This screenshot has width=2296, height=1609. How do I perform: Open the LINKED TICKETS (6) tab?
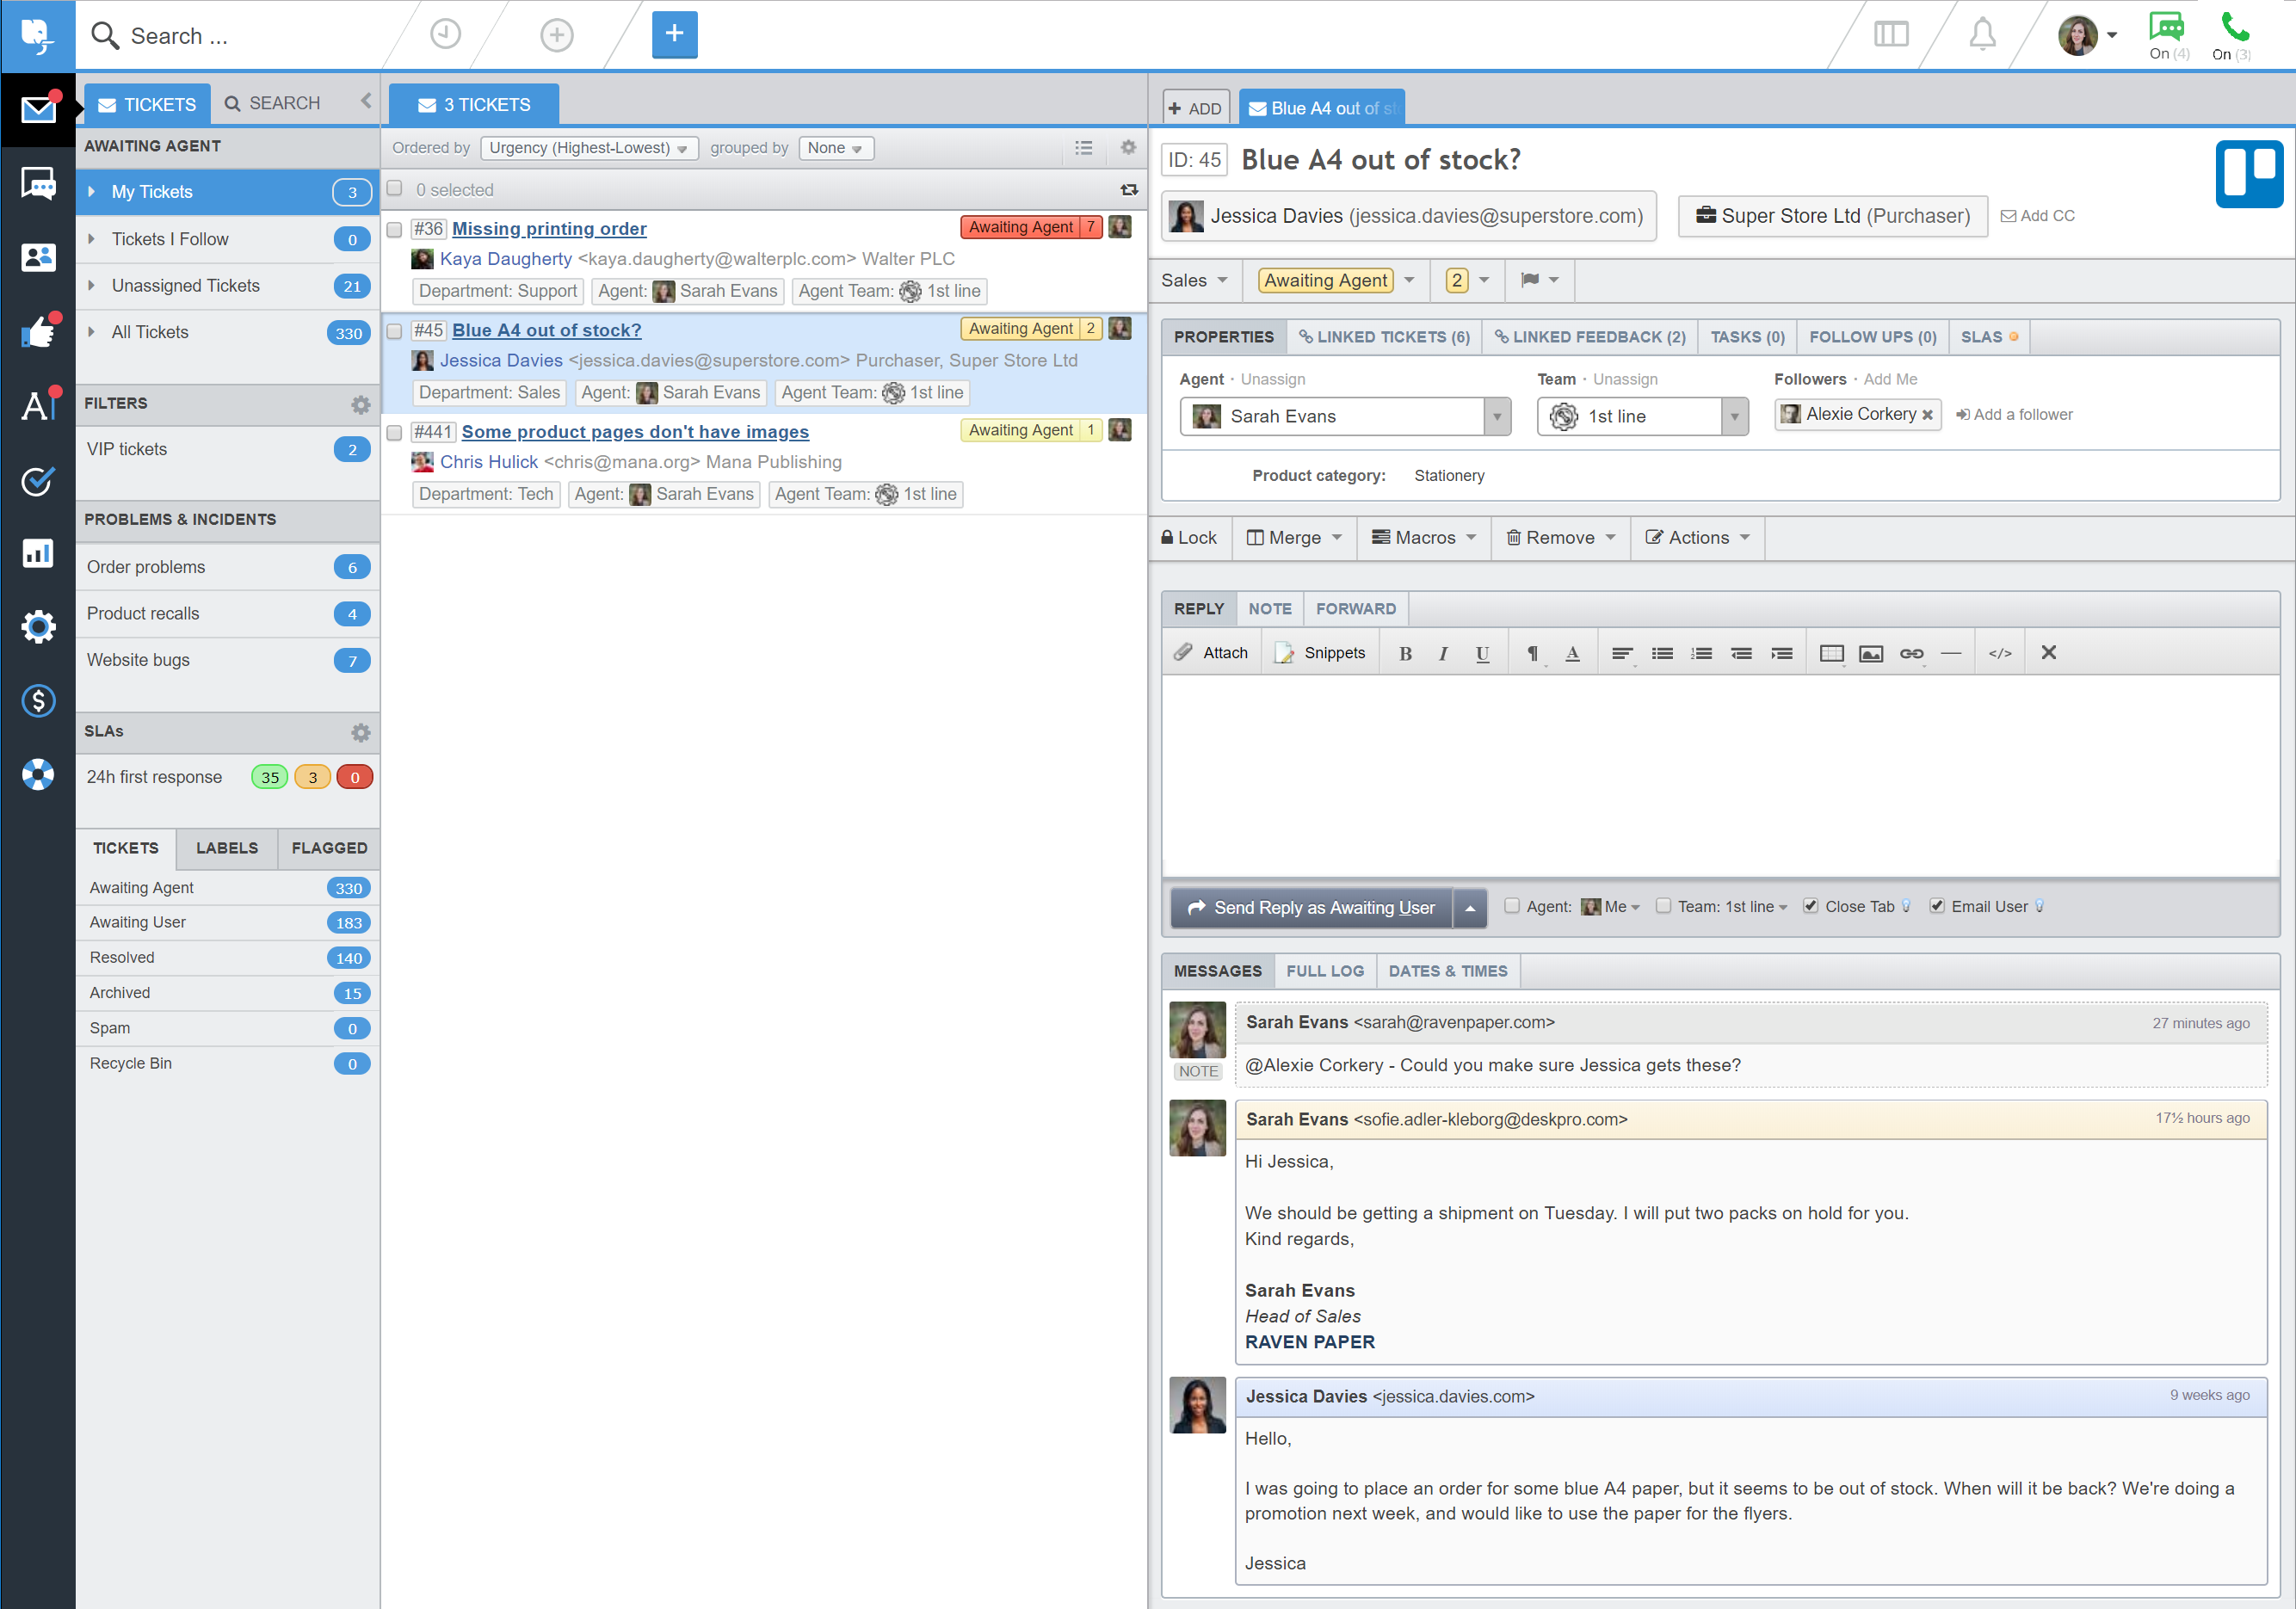click(1383, 337)
